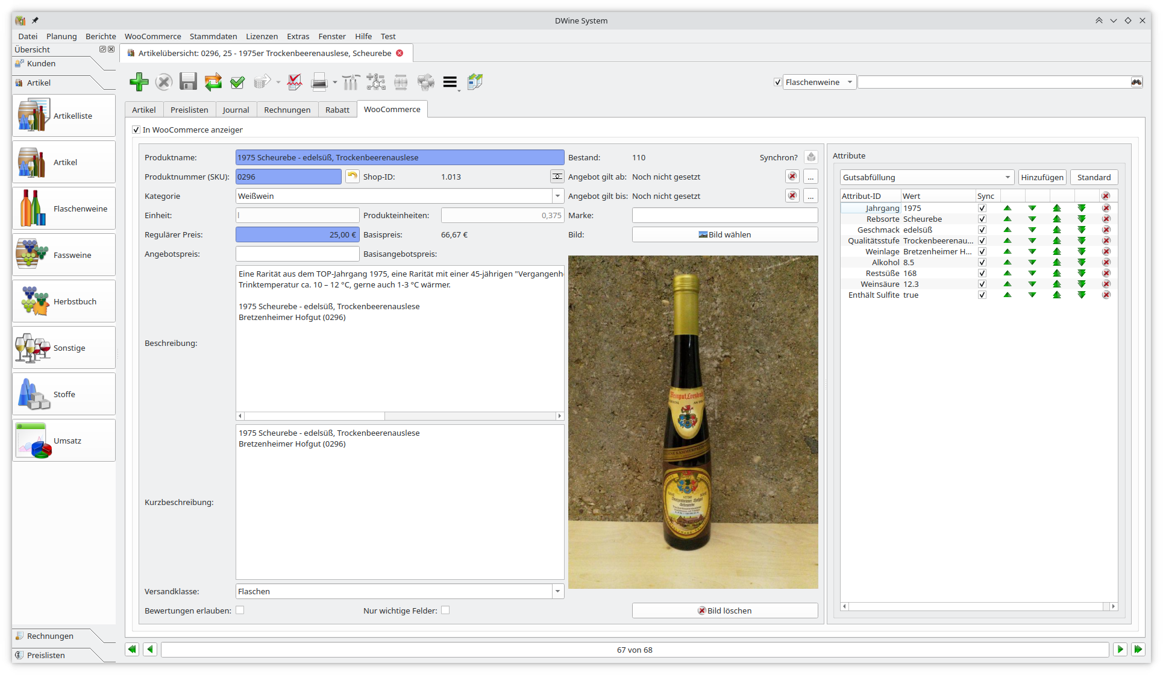1163x675 pixels.
Task: Delete the Enthält Sulfite attribute row
Action: 1106,295
